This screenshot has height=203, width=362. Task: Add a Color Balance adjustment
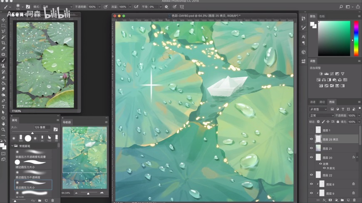pos(324,80)
